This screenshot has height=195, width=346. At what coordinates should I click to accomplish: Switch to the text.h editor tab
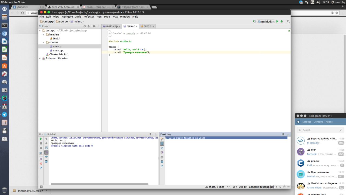click(x=147, y=26)
